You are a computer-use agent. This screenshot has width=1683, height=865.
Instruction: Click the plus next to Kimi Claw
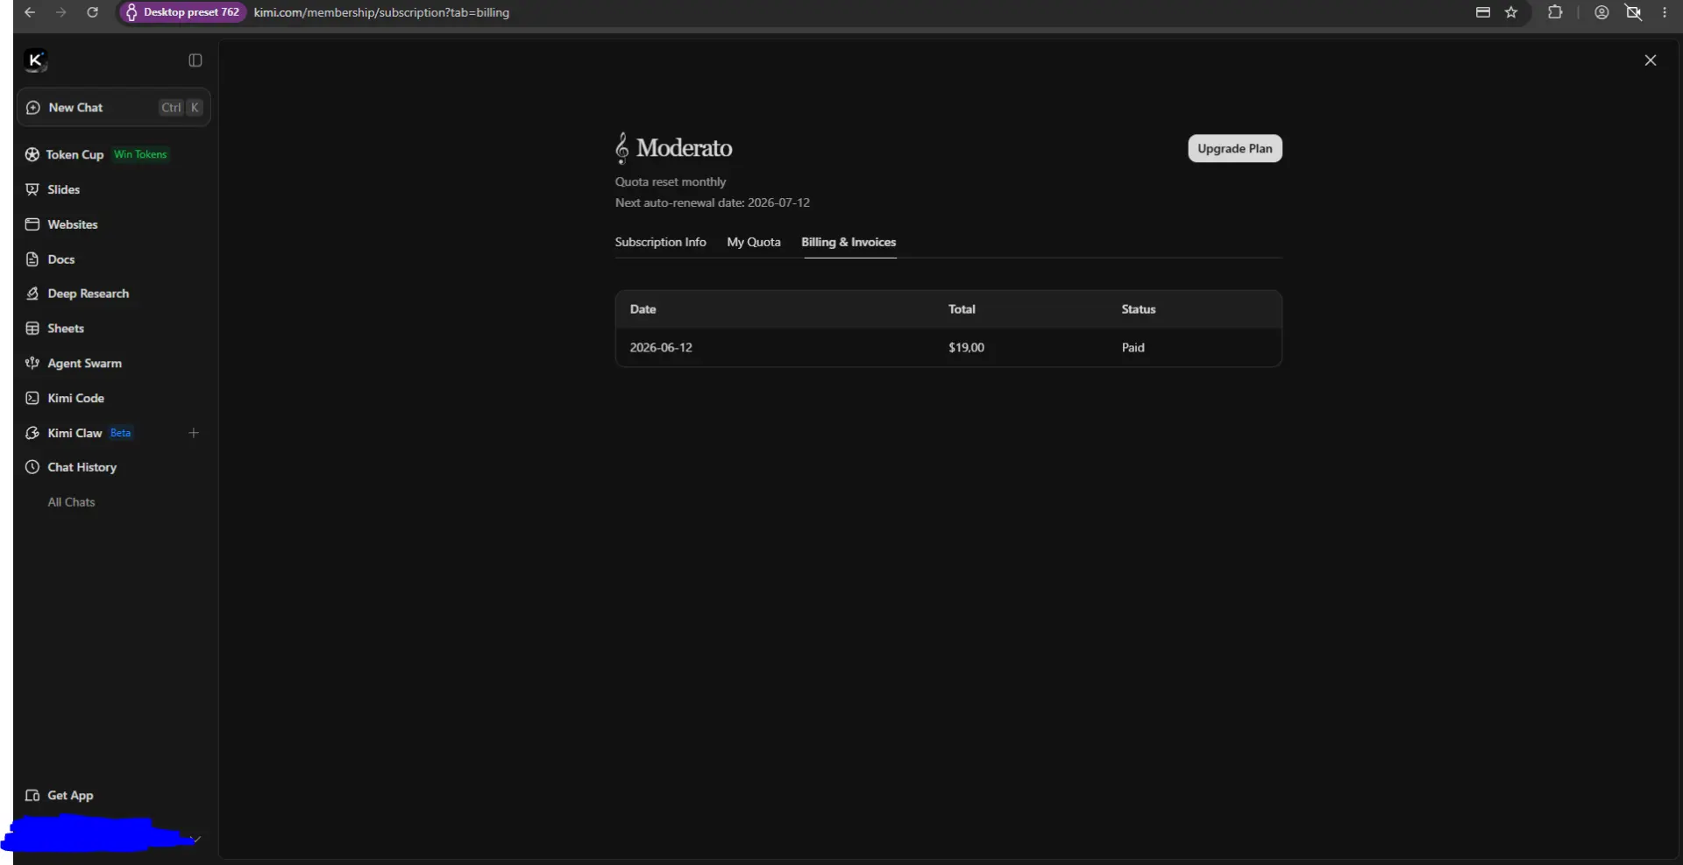(x=194, y=433)
